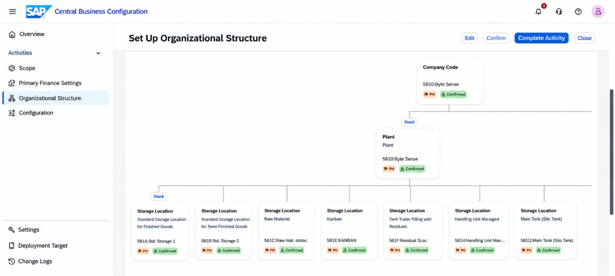Select Organizational Structure in sidebar

pyautogui.click(x=56, y=98)
